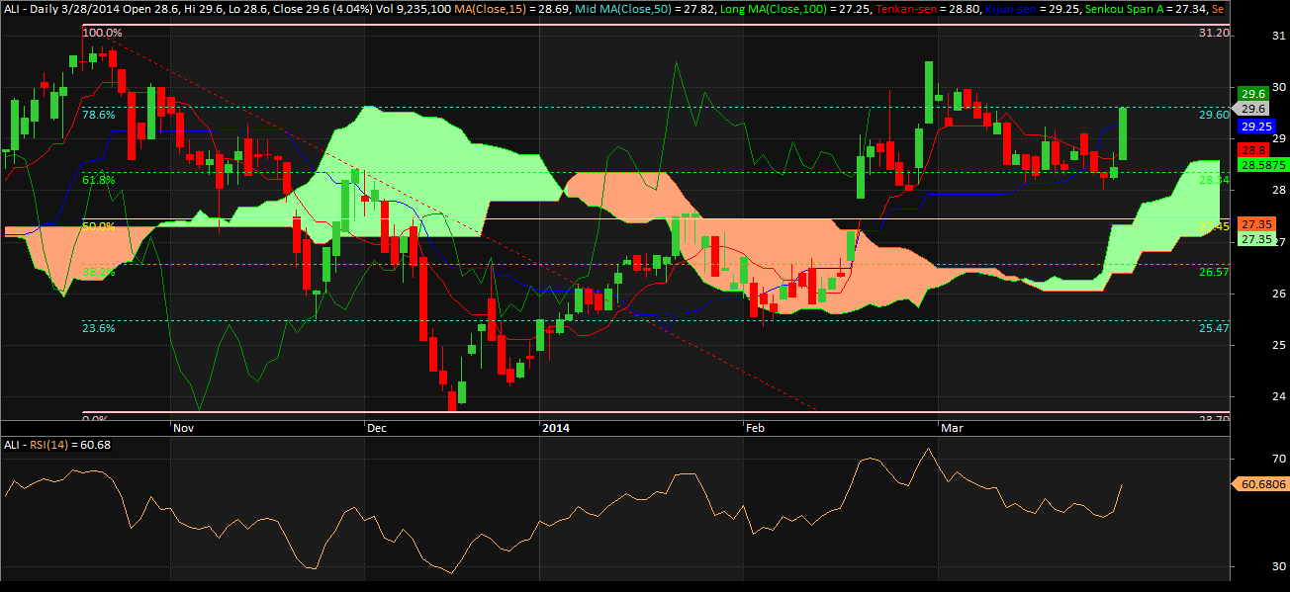Click the 26.57 Fibonacci price value
This screenshot has height=592, width=1290.
click(1214, 272)
